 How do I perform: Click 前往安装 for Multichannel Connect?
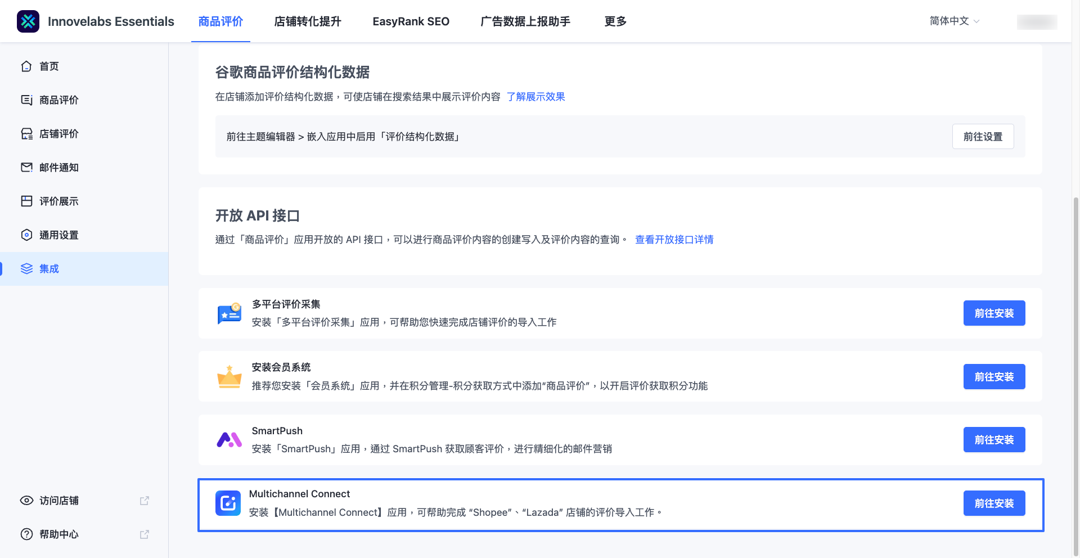tap(994, 503)
